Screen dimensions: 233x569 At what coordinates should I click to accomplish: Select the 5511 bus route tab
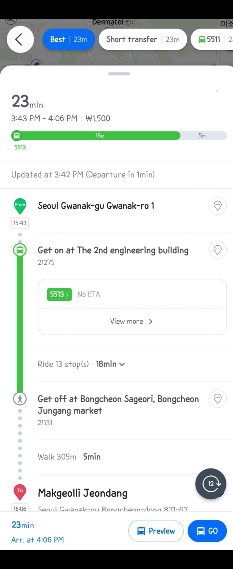[x=213, y=39]
